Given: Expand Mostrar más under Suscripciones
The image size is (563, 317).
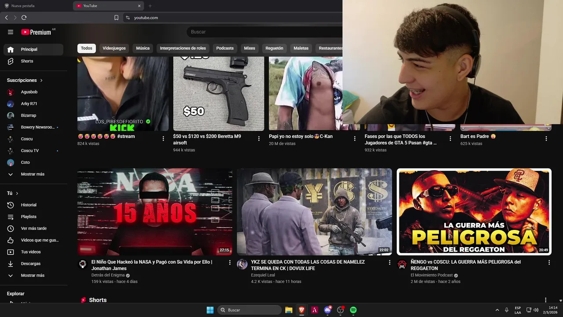Looking at the screenshot, I should tap(33, 174).
